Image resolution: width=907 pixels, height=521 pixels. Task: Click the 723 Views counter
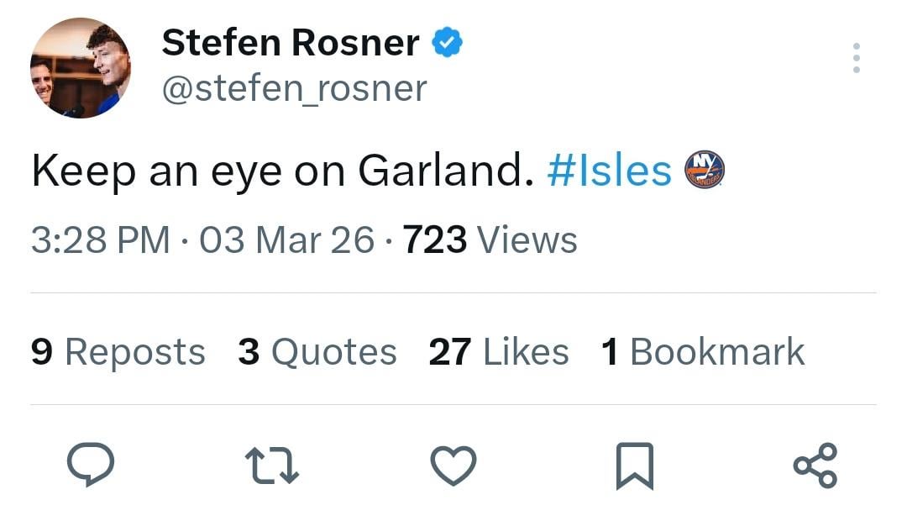490,240
